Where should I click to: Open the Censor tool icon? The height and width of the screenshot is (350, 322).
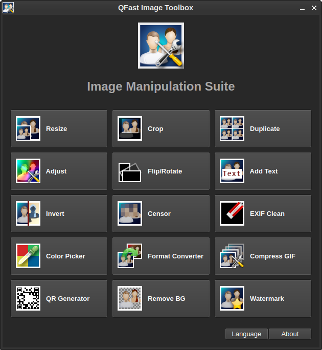click(130, 214)
